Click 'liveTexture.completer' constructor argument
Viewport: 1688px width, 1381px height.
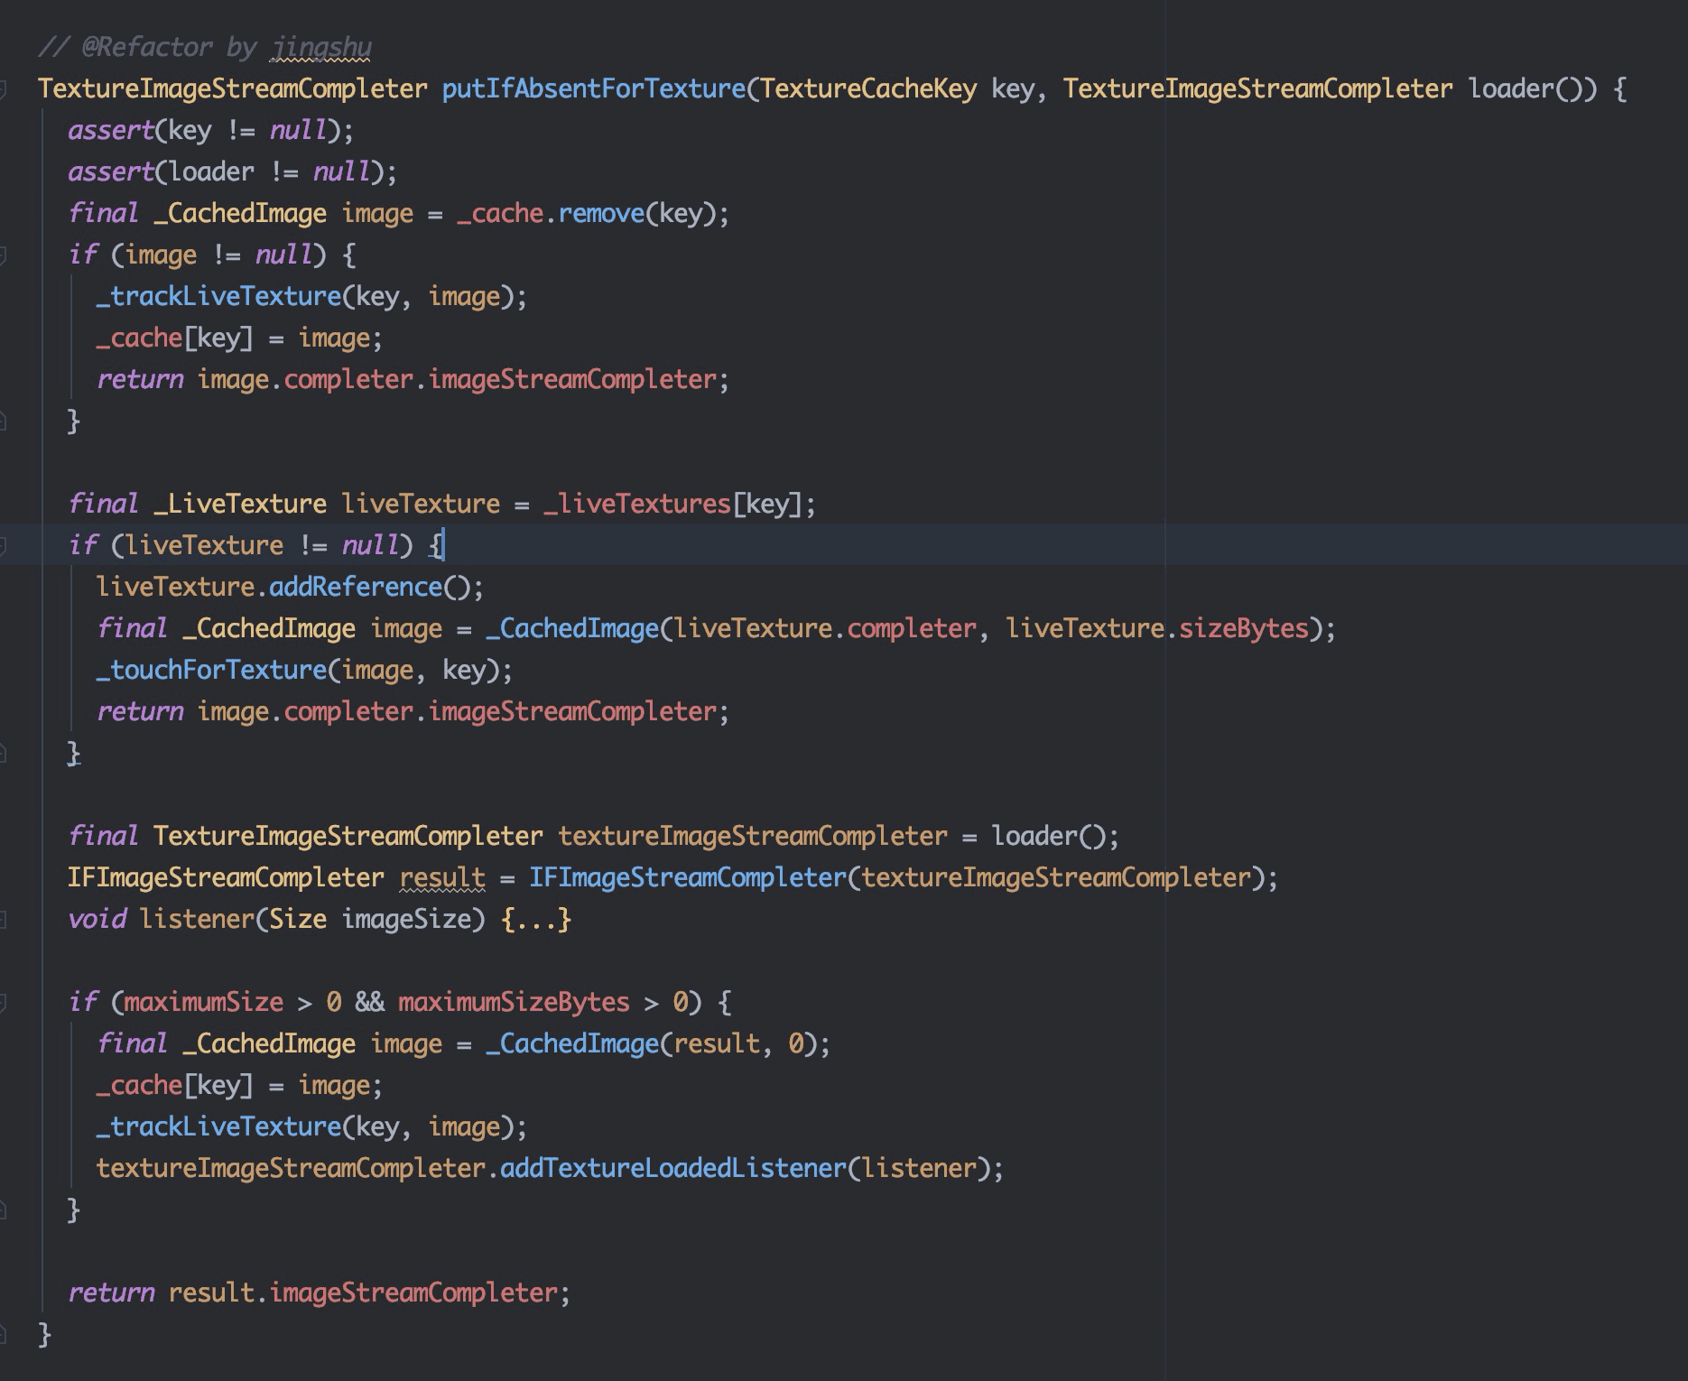point(826,628)
